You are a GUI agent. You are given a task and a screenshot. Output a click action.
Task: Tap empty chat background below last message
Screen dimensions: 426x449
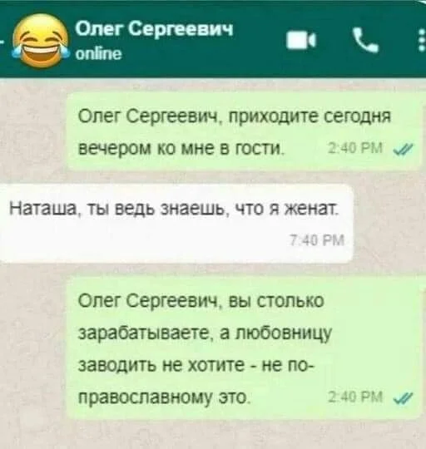click(213, 434)
